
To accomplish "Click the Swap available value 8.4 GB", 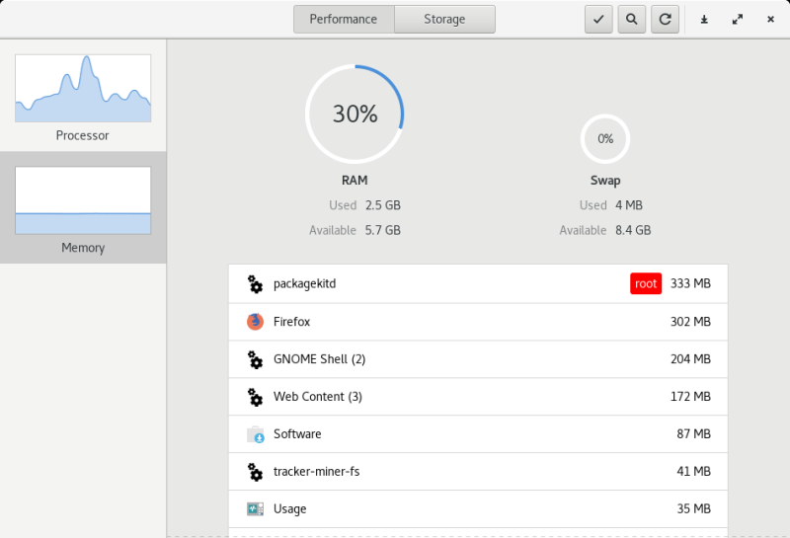I will tap(633, 231).
